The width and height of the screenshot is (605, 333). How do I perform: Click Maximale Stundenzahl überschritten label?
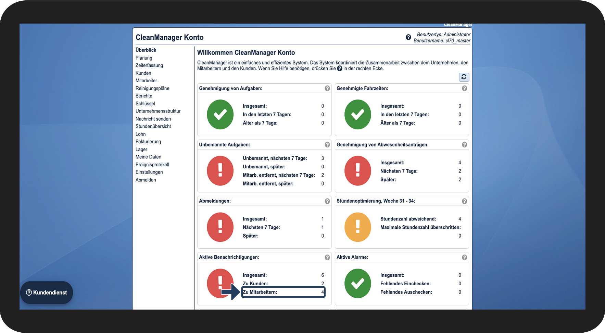(420, 227)
